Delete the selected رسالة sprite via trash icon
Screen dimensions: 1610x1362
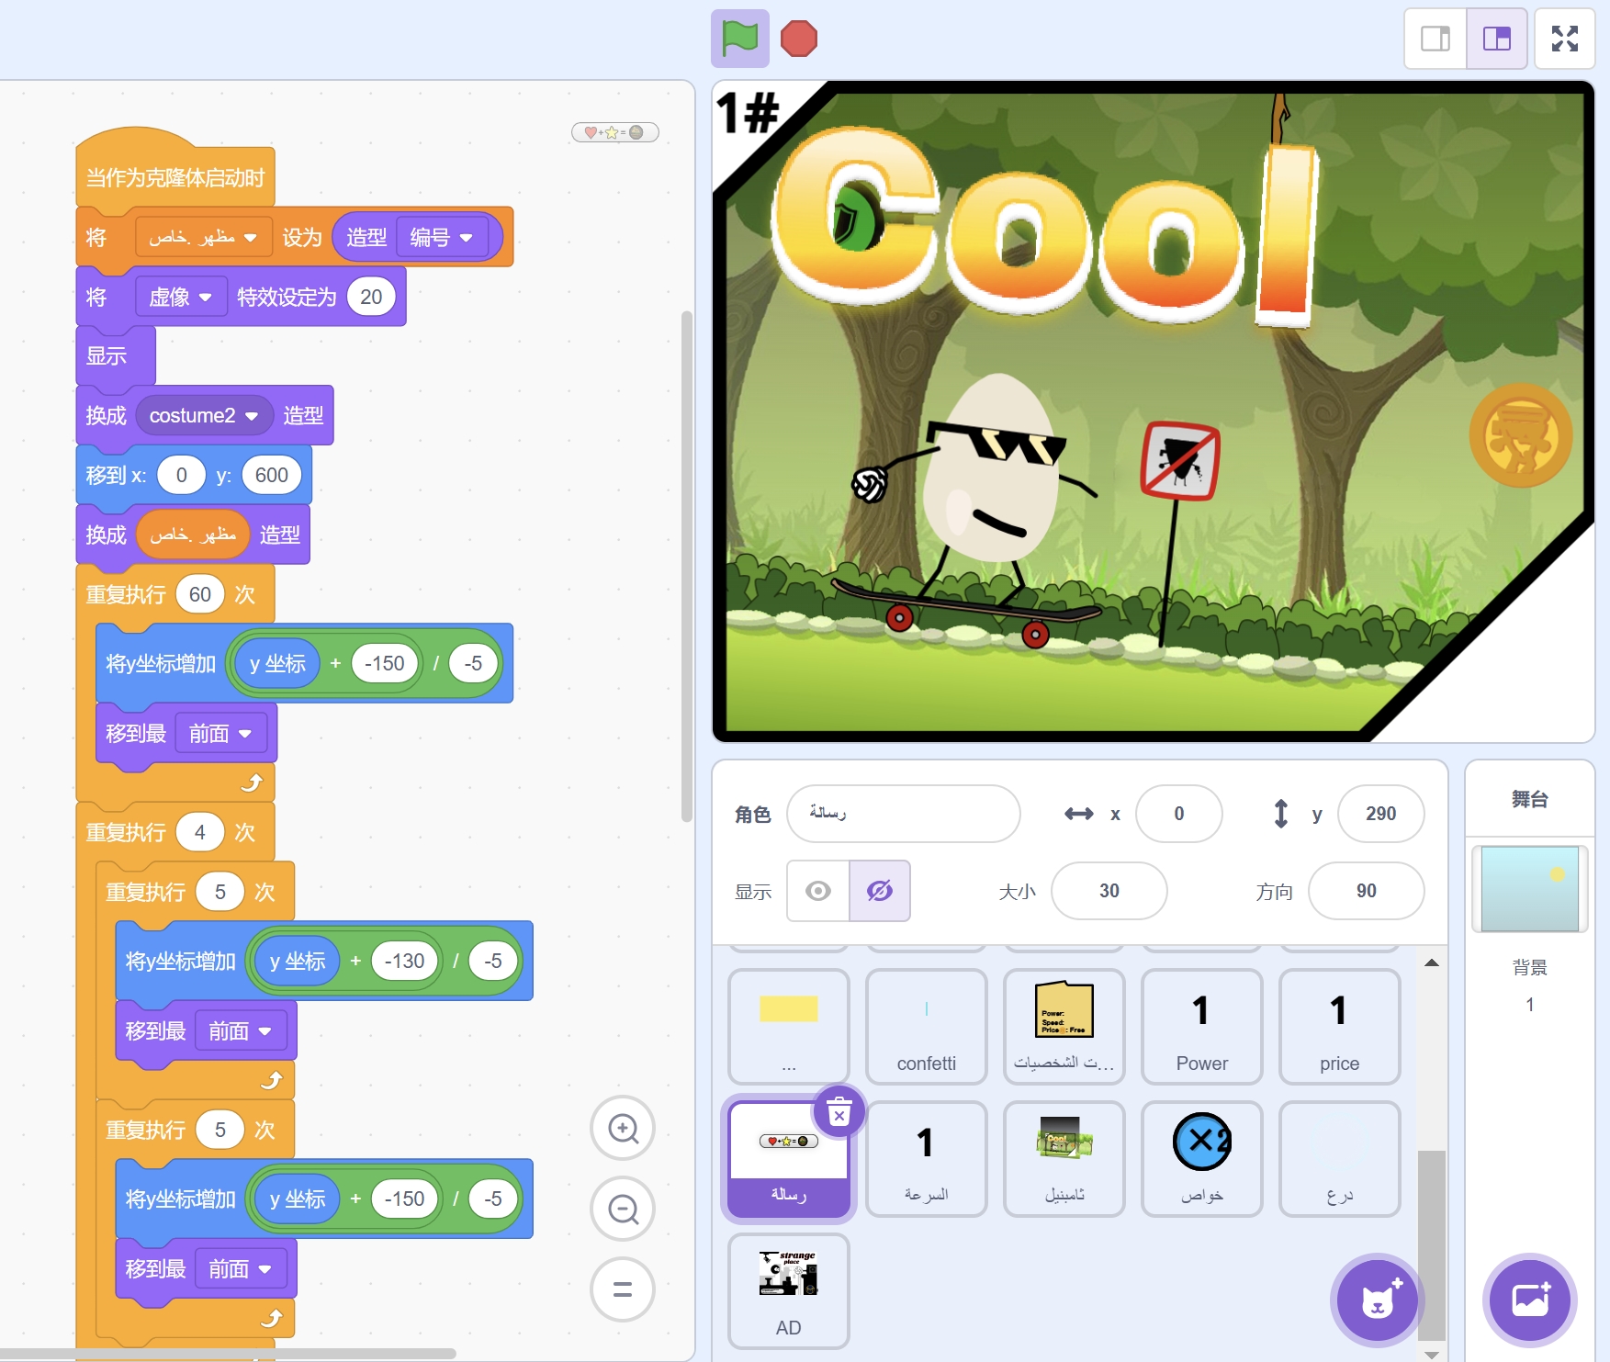coord(839,1113)
